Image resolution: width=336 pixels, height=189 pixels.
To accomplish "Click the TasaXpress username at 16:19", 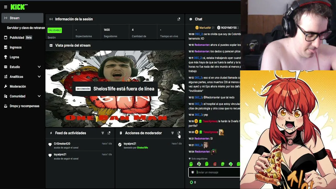I will pyautogui.click(x=210, y=121).
